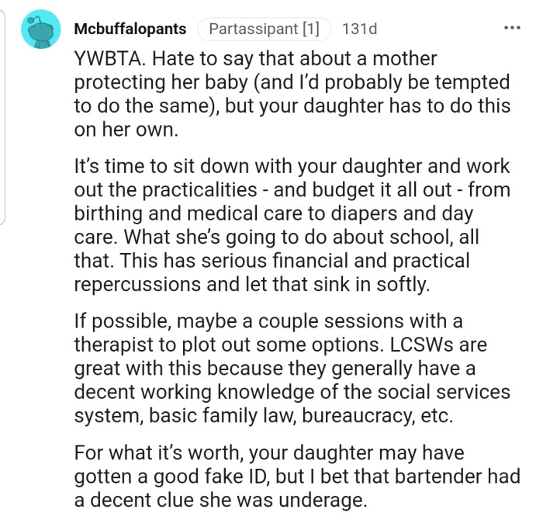This screenshot has height=520, width=543.
Task: Click the Partassipant [1] flair badge
Action: (264, 29)
